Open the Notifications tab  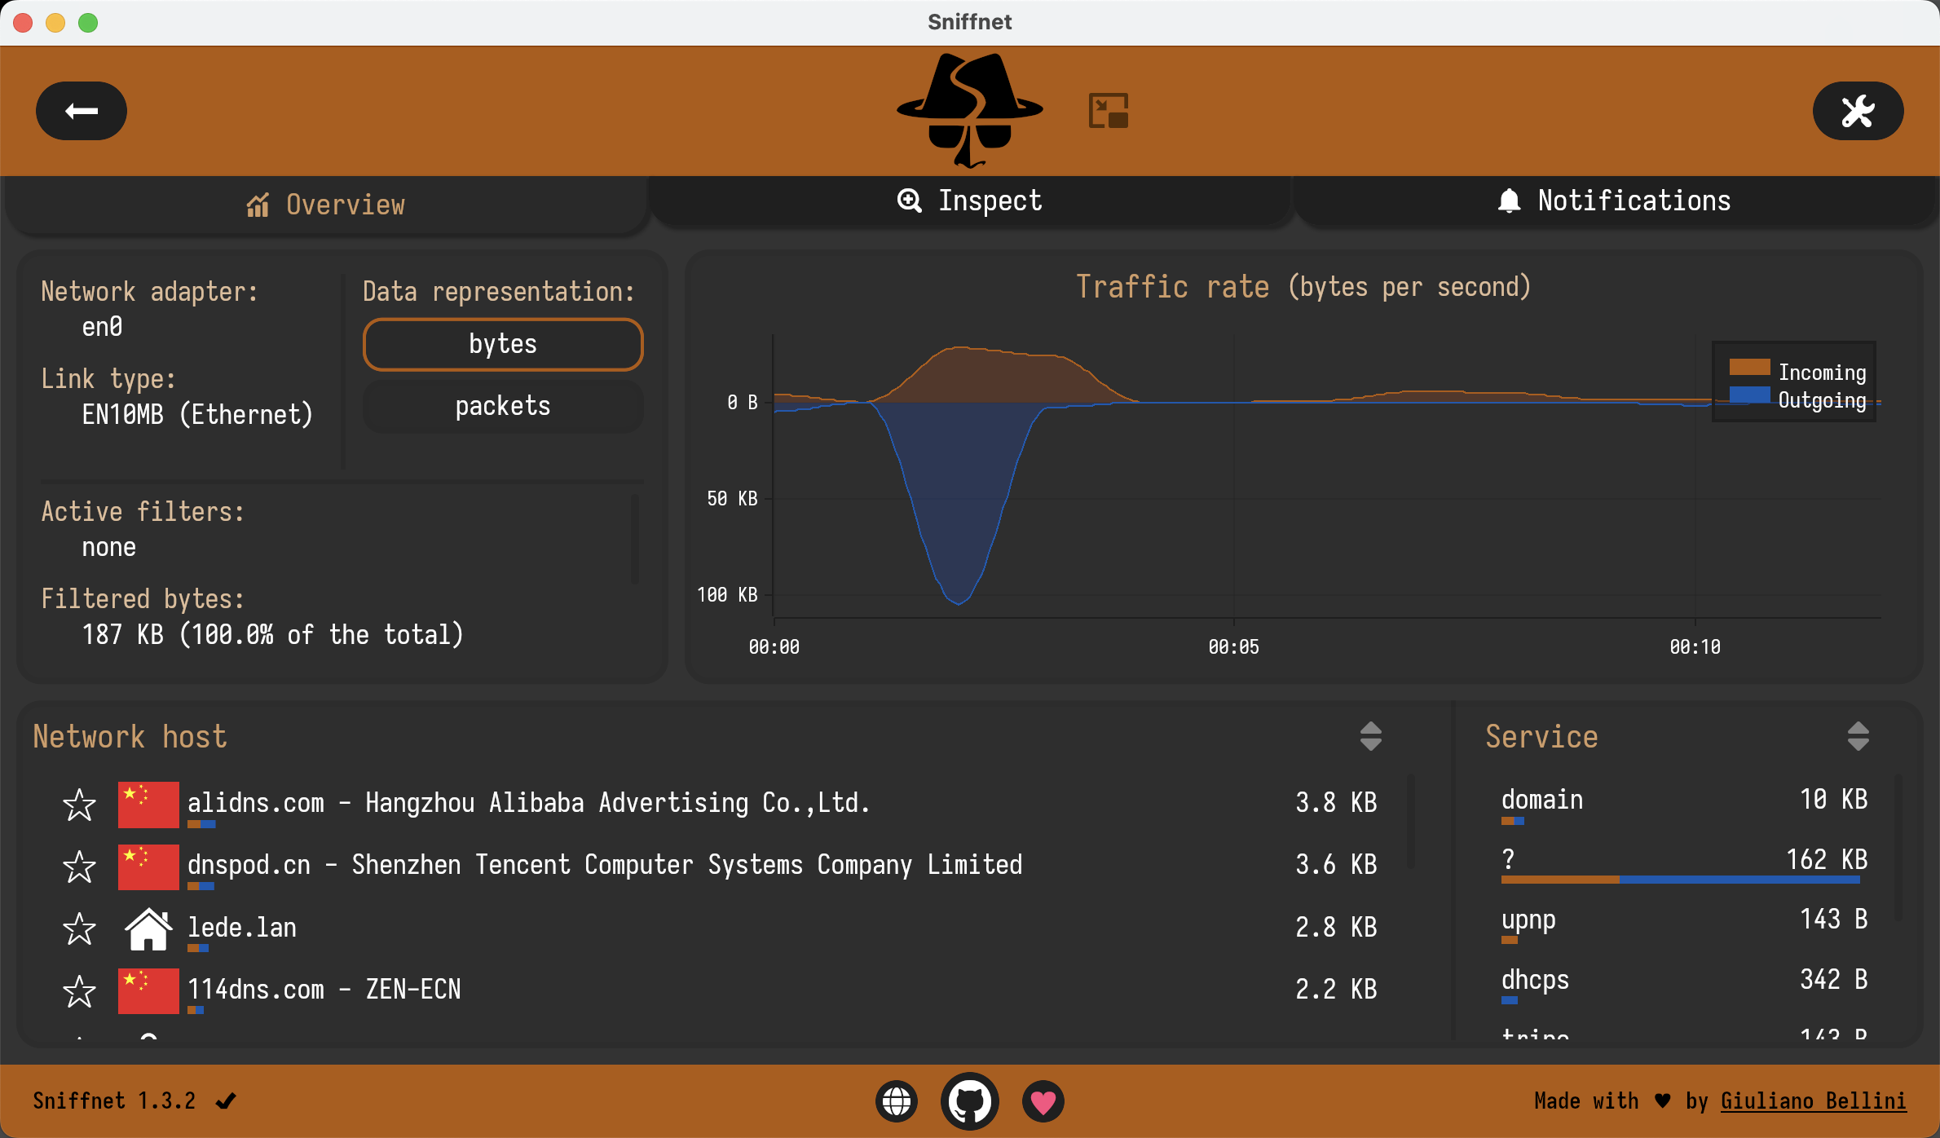[x=1614, y=201]
